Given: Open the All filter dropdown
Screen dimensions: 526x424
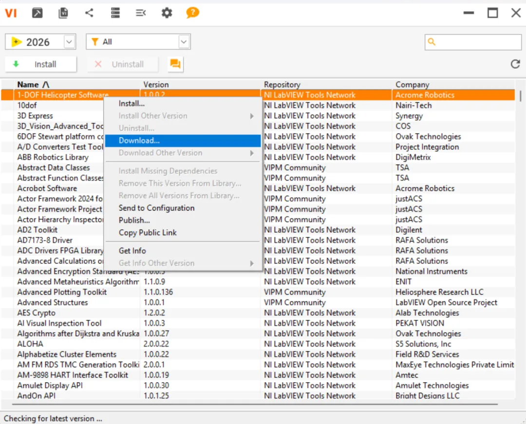Looking at the screenshot, I should pos(184,42).
